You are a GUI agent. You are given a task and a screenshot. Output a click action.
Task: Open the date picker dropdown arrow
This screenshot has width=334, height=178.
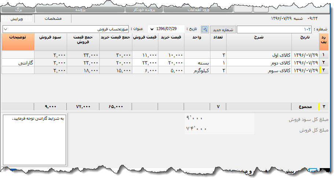click(x=152, y=29)
